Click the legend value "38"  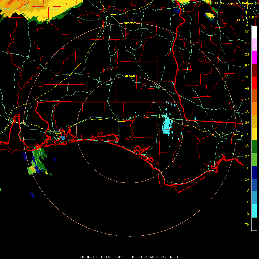pos(247,111)
